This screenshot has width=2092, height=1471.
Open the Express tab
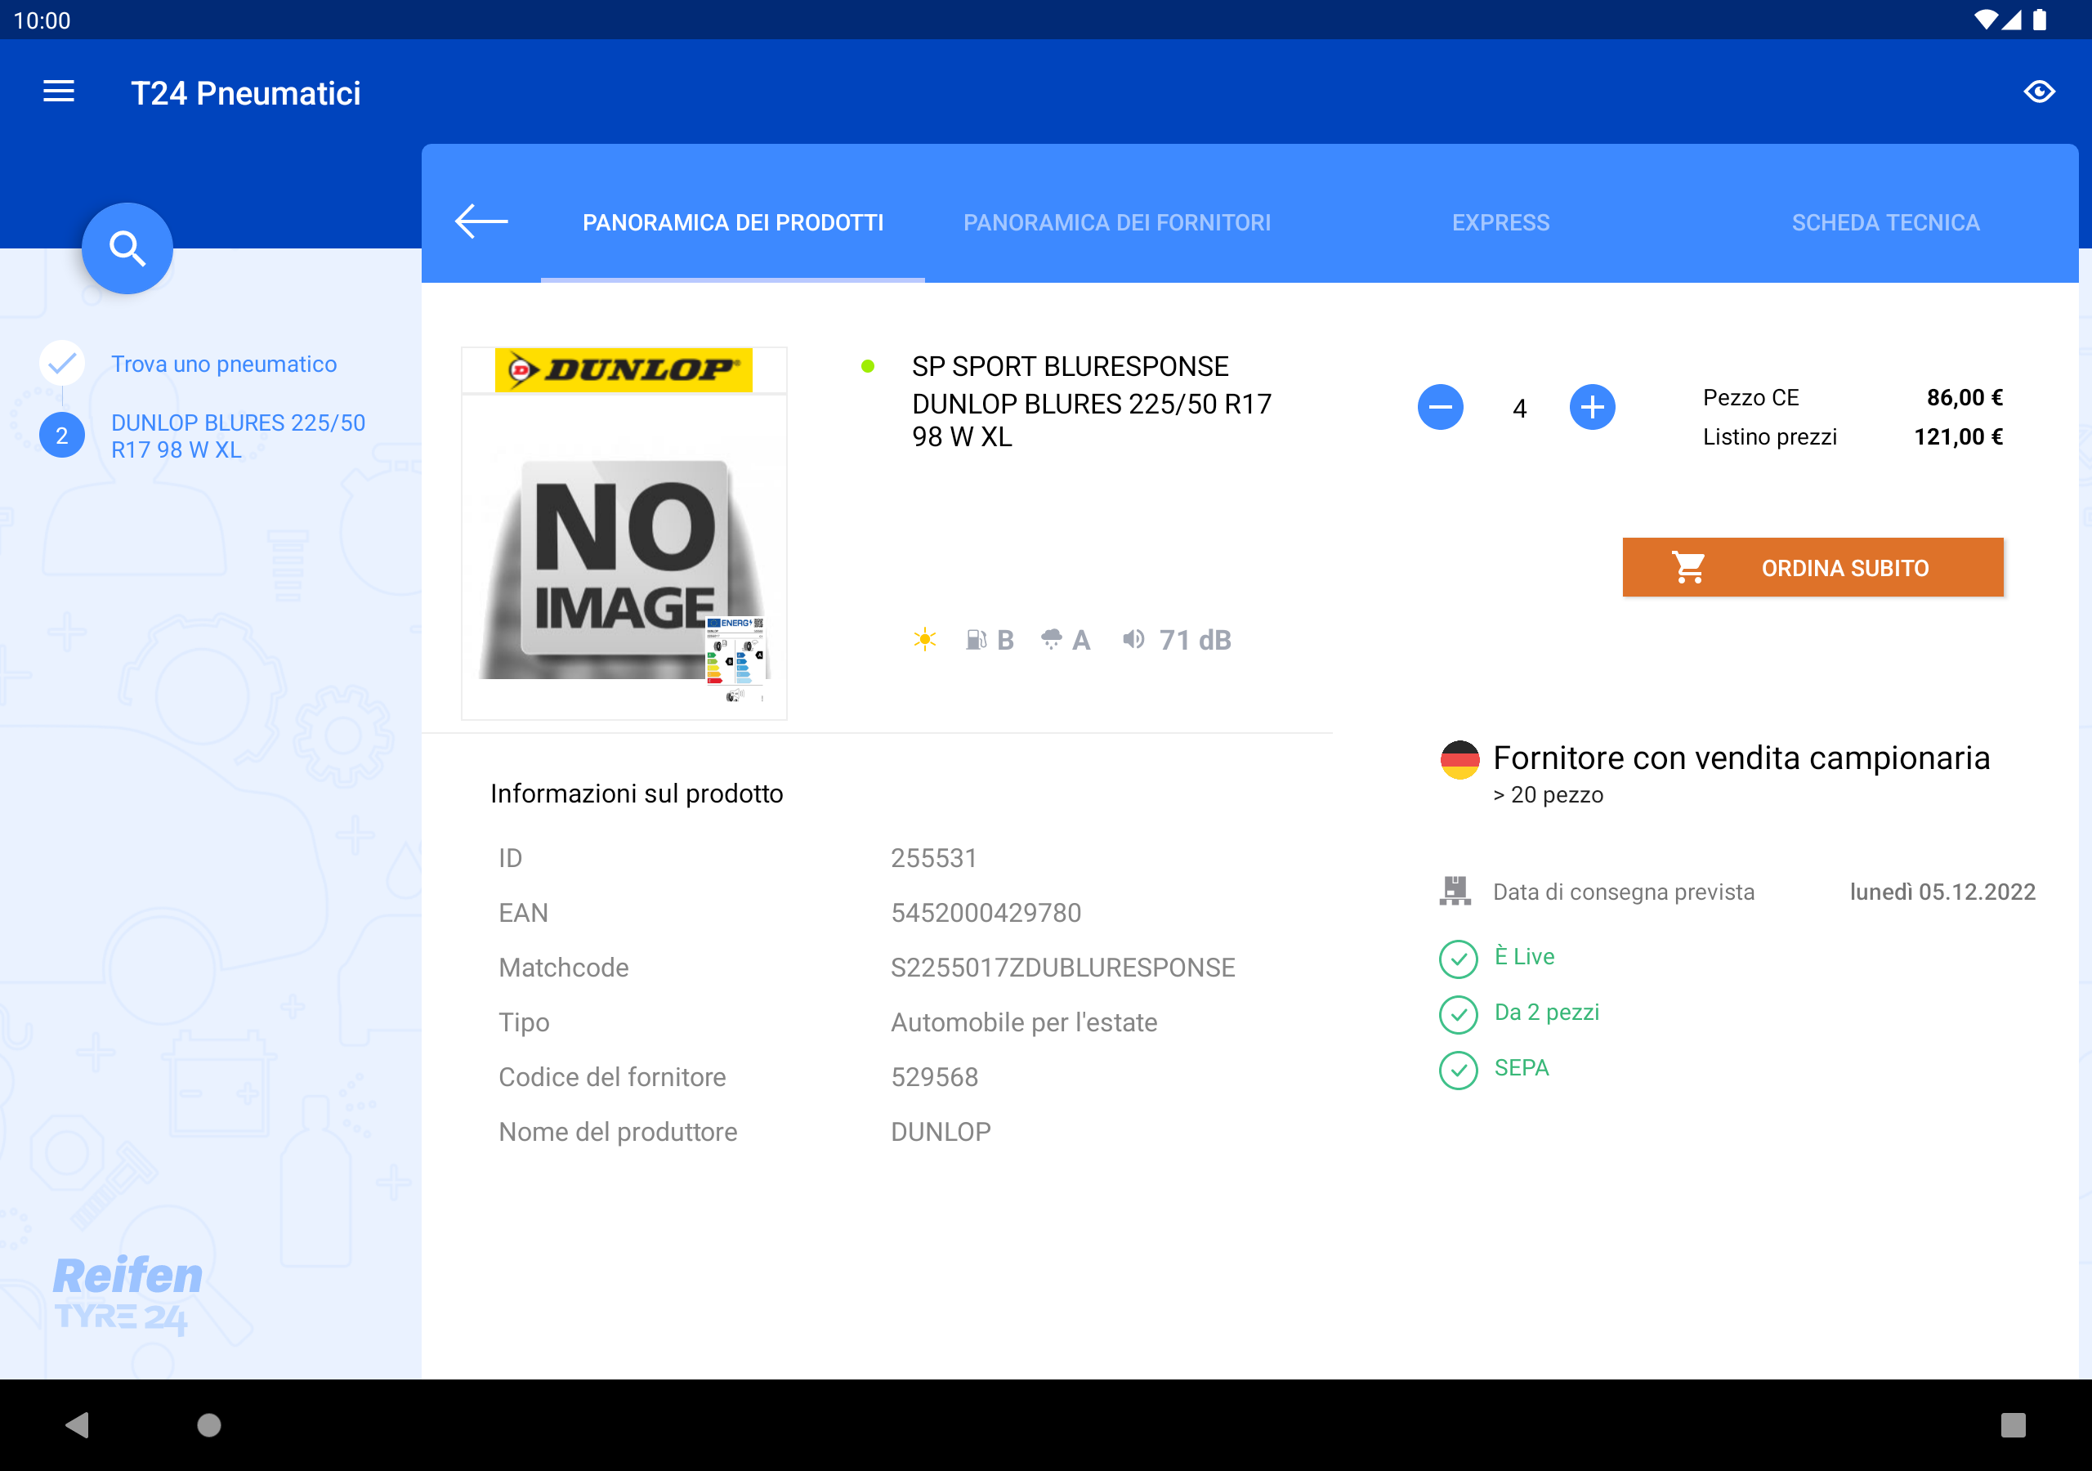(x=1500, y=222)
